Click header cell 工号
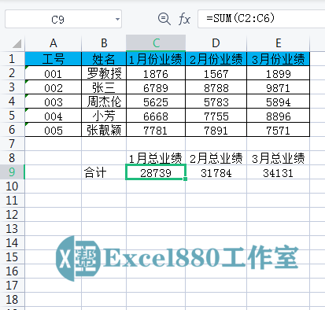Viewport: 325px width, 310px height. (54, 59)
